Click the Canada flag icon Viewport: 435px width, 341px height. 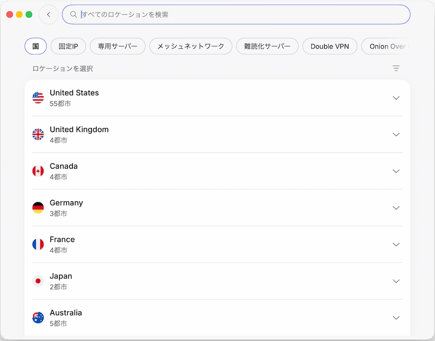(x=38, y=171)
